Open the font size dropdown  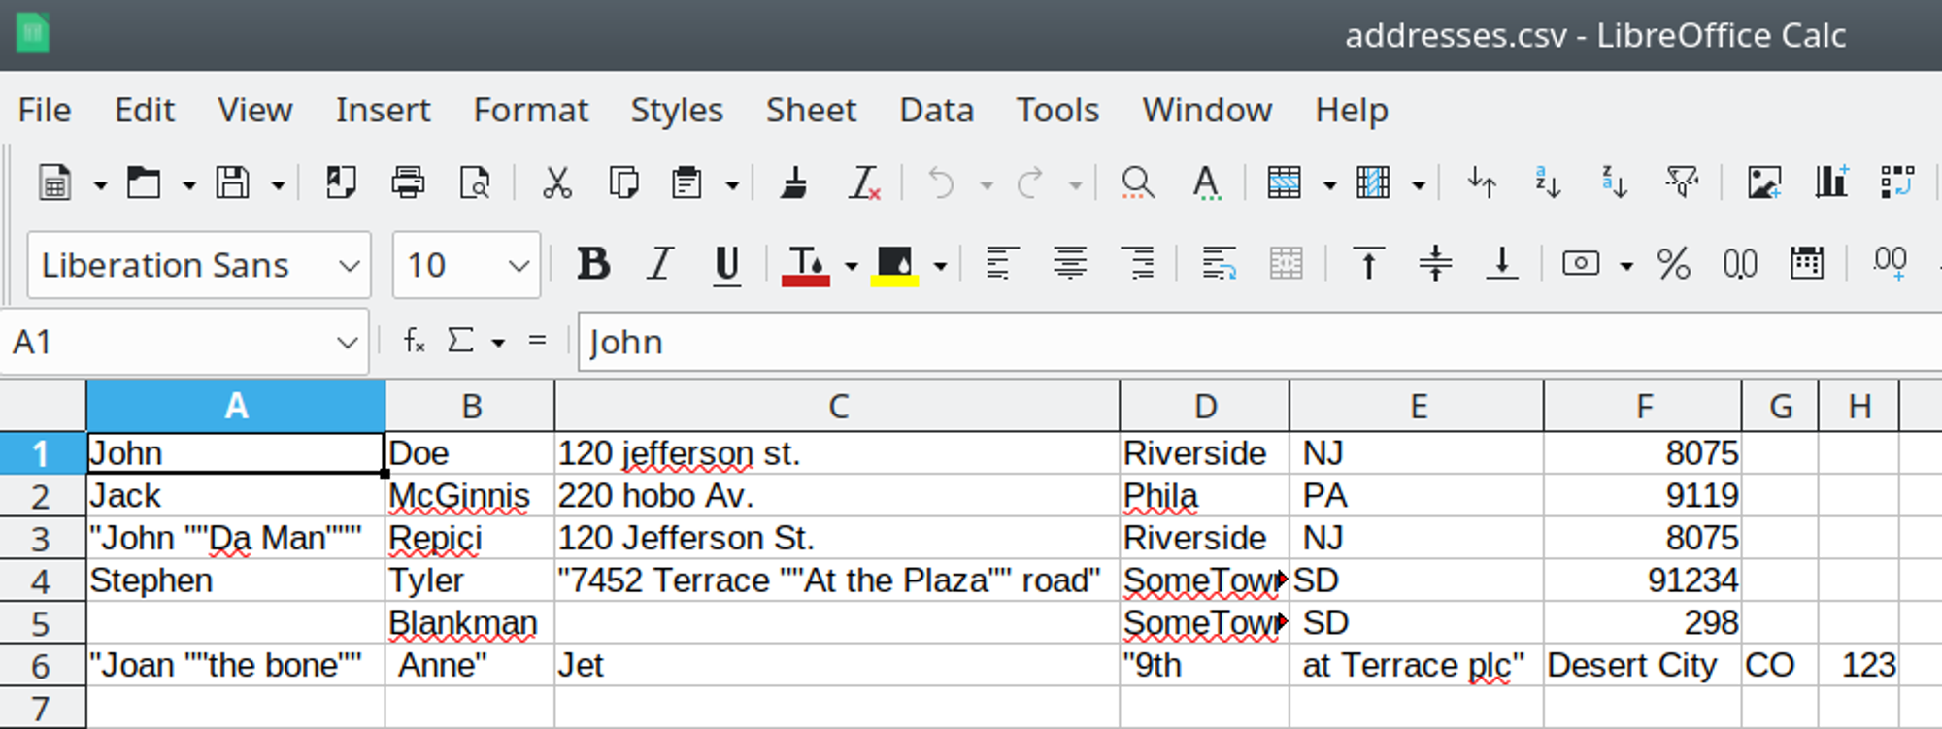pyautogui.click(x=519, y=265)
